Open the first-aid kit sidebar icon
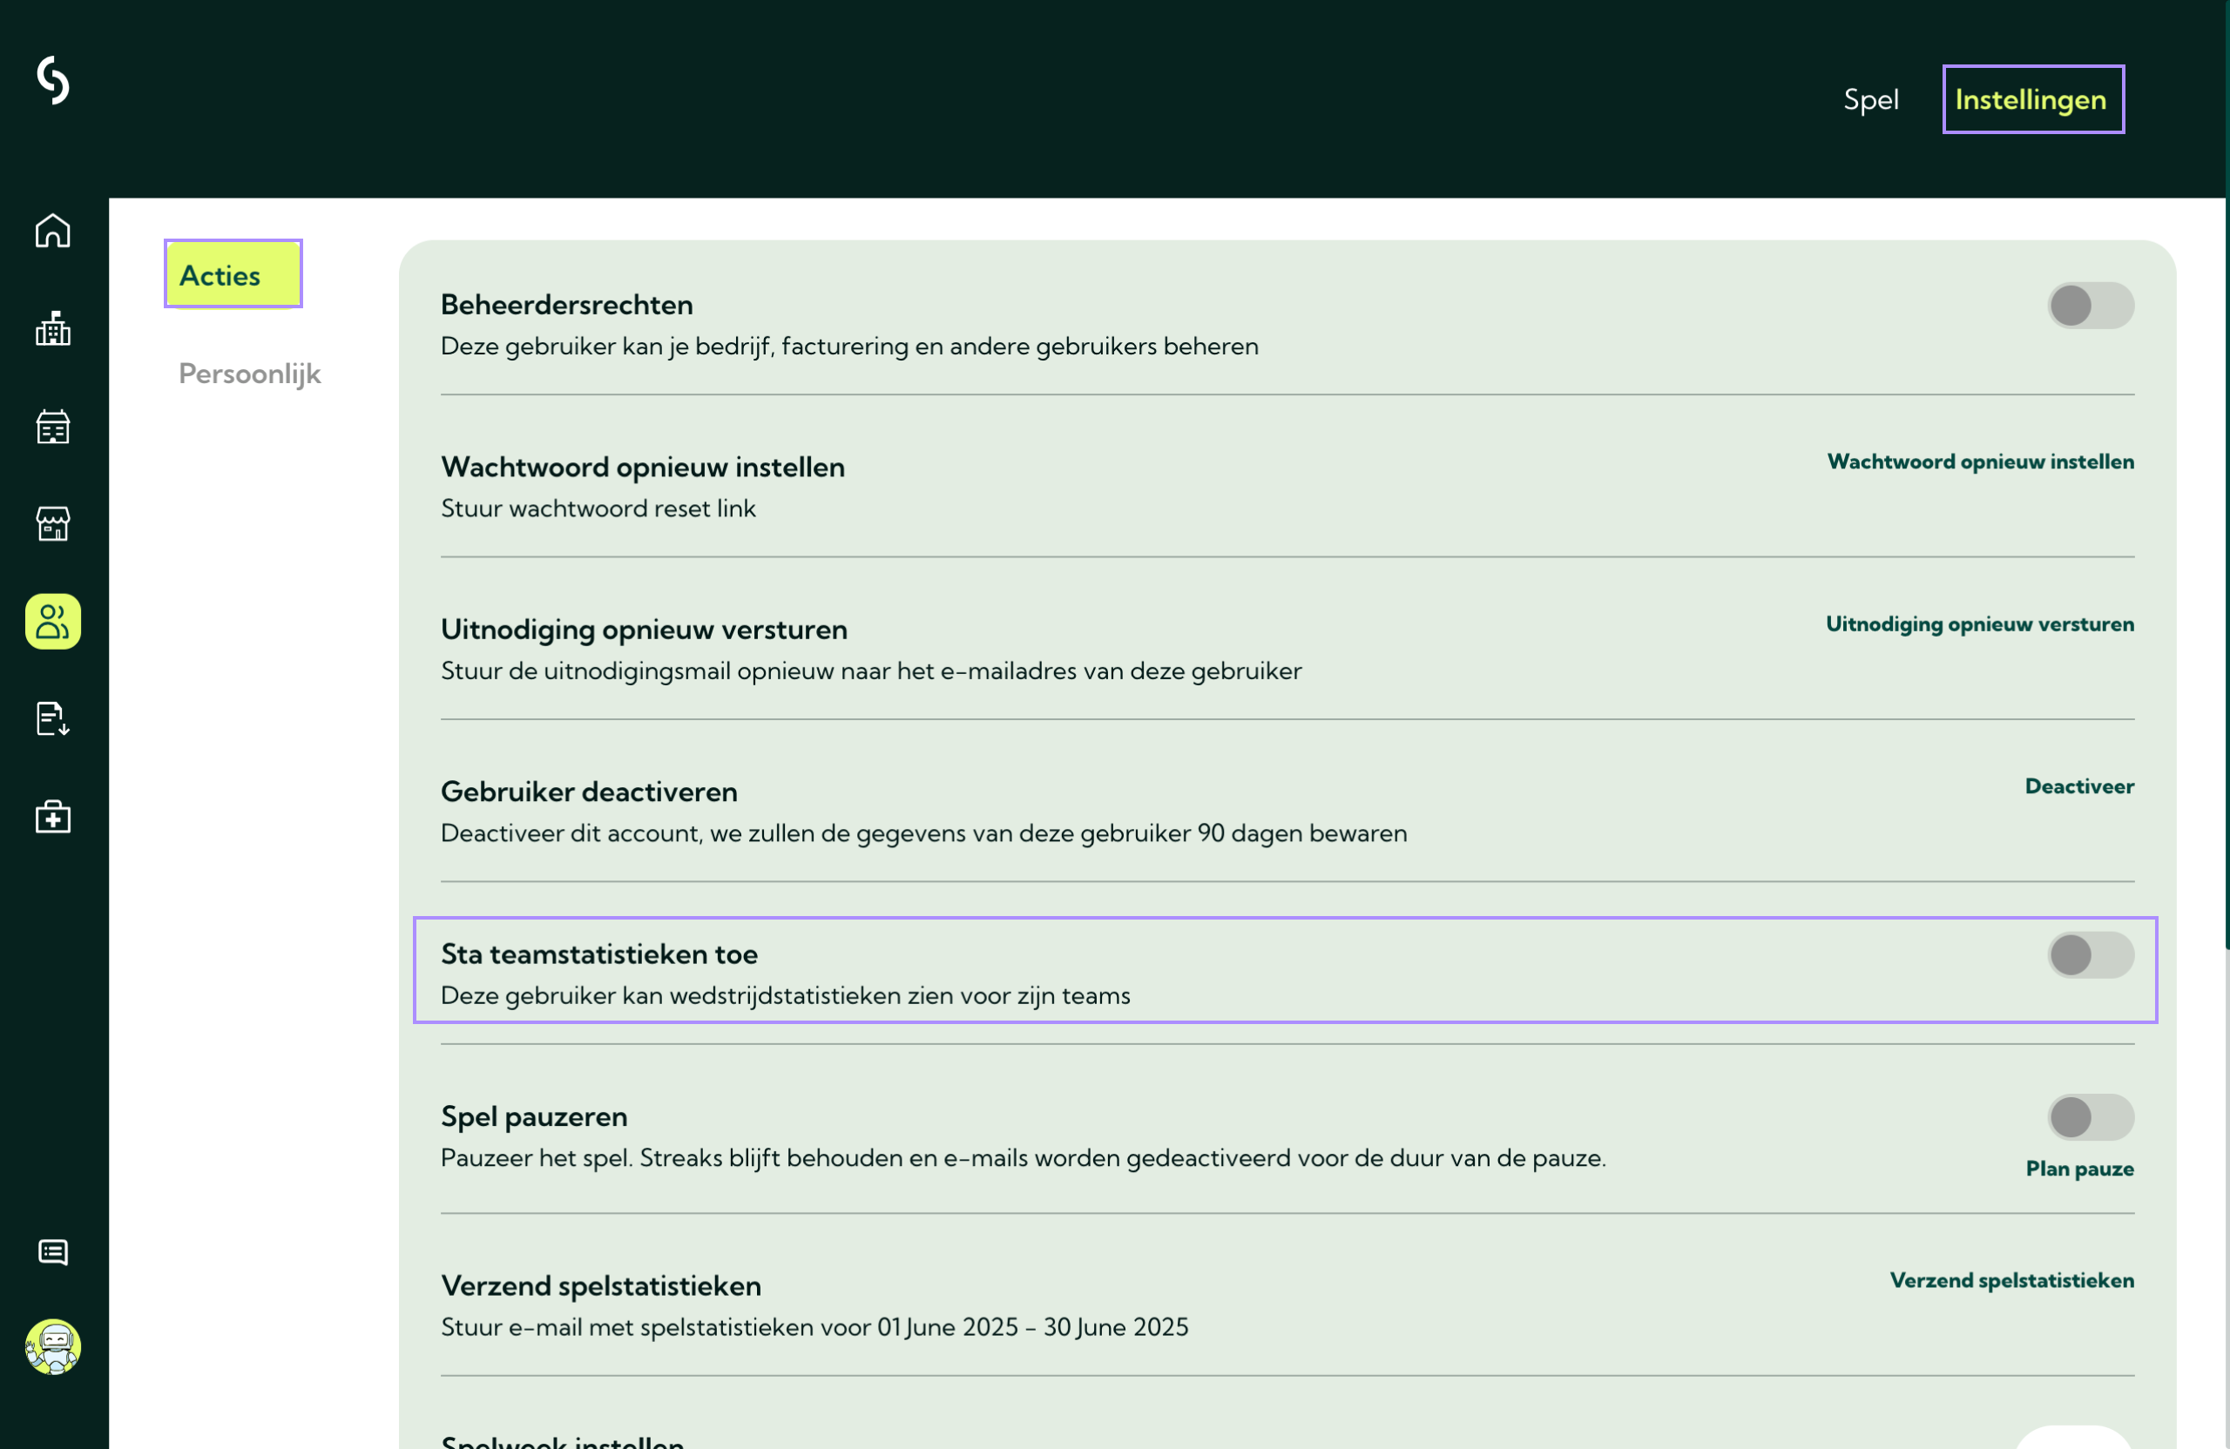This screenshot has height=1449, width=2230. tap(53, 817)
